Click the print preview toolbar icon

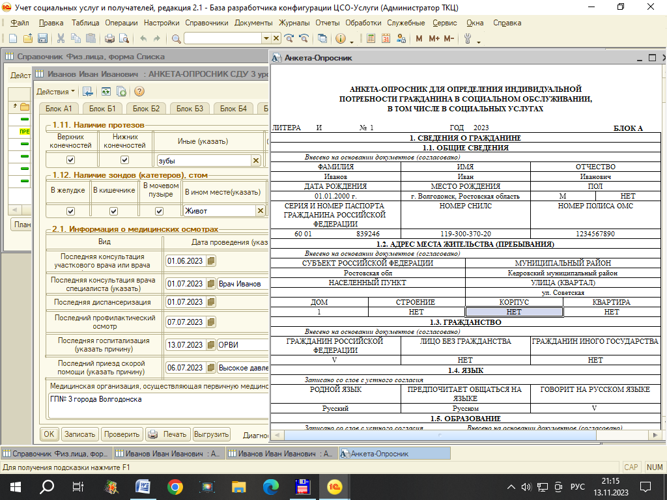(x=123, y=39)
